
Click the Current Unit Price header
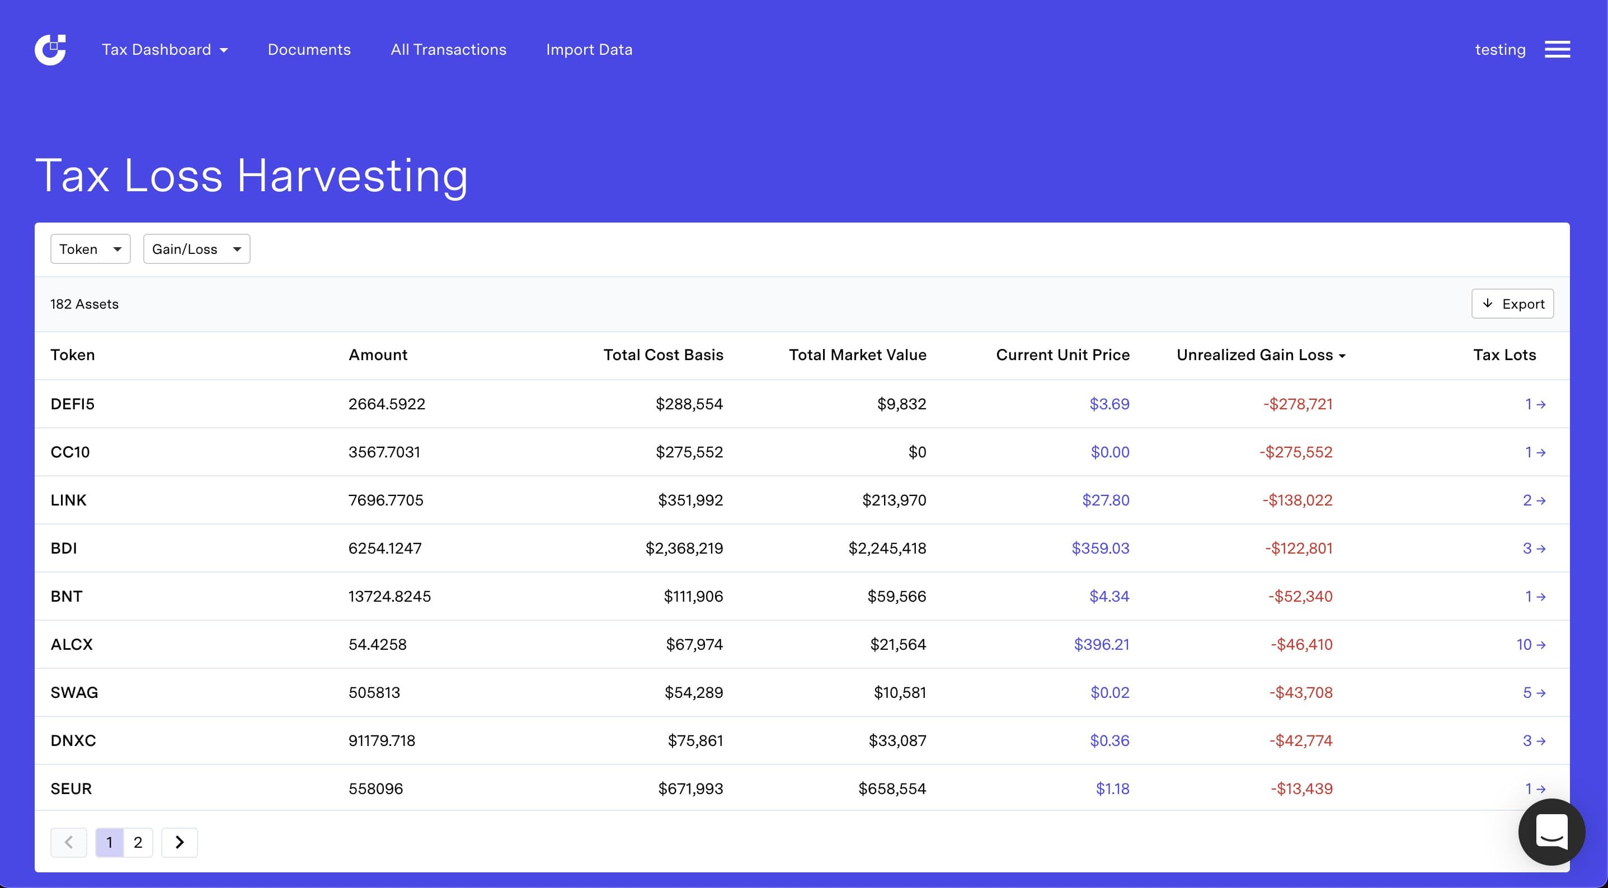coord(1062,355)
